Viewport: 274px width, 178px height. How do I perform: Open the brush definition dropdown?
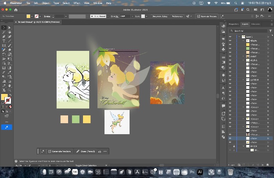(x=108, y=16)
